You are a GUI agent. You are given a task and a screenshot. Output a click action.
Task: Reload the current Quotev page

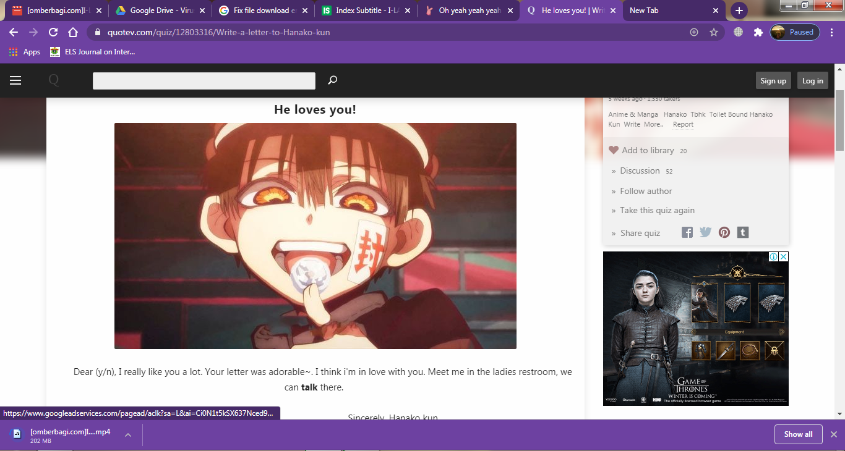click(53, 32)
